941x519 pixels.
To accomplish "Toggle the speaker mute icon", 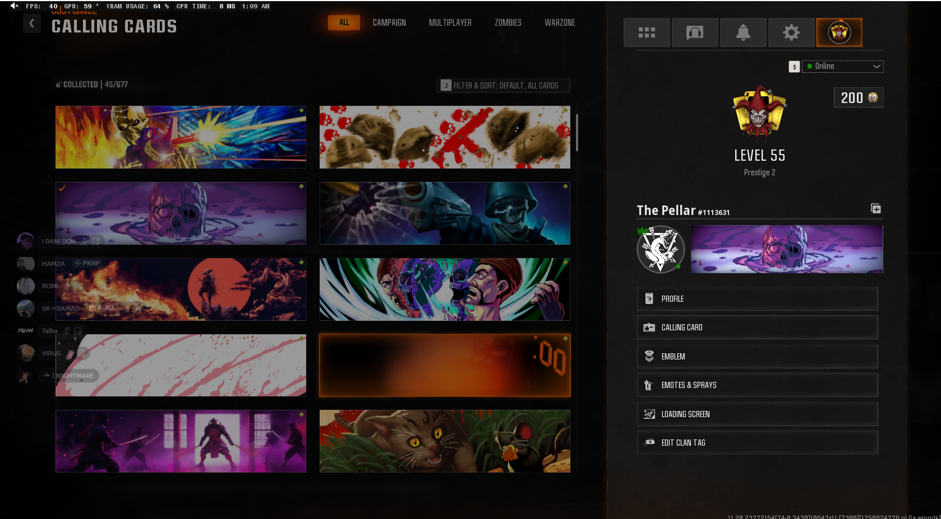I will 15,6.
